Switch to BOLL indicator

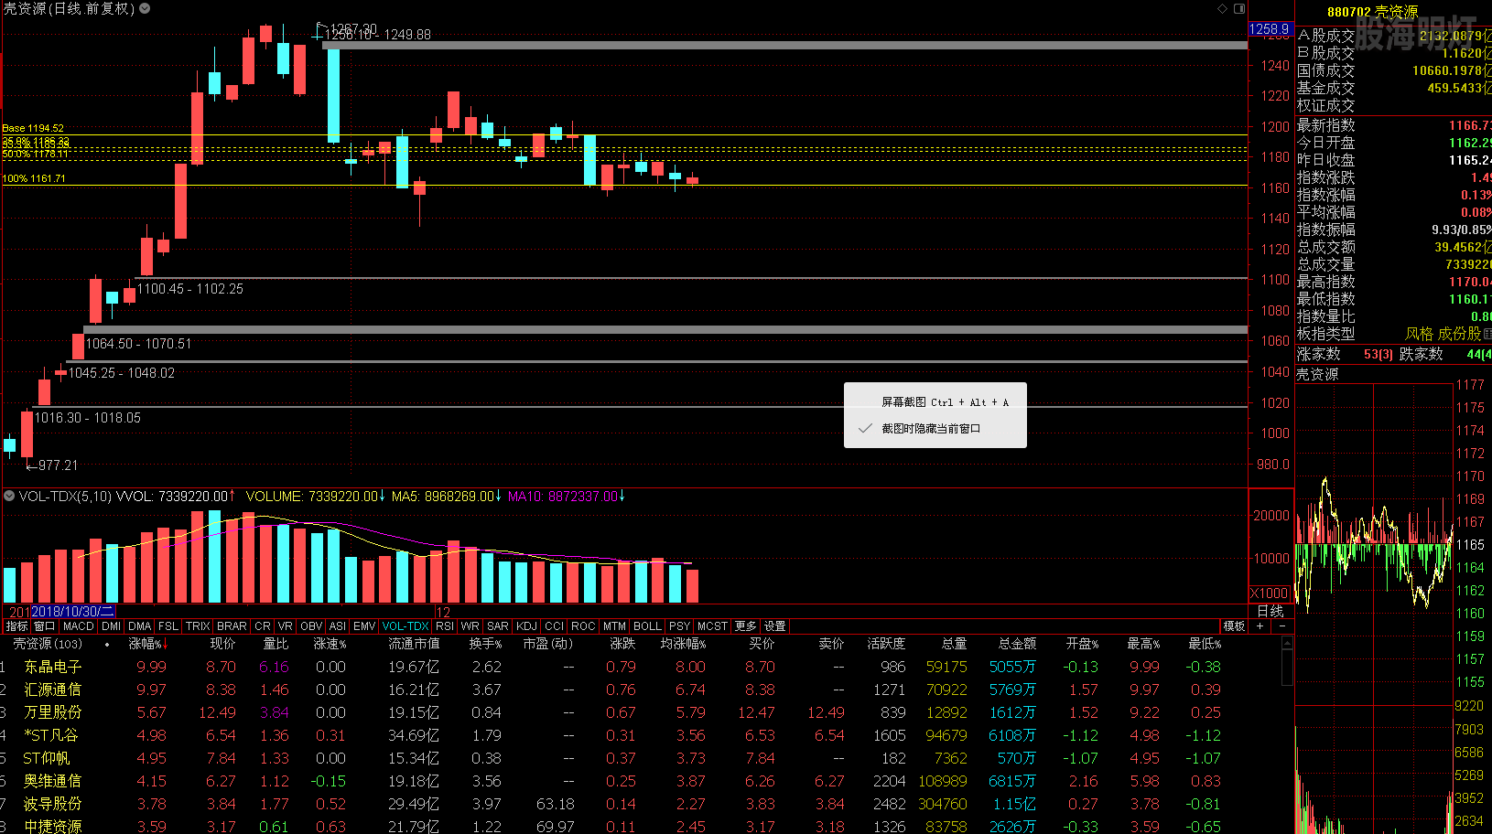647,626
